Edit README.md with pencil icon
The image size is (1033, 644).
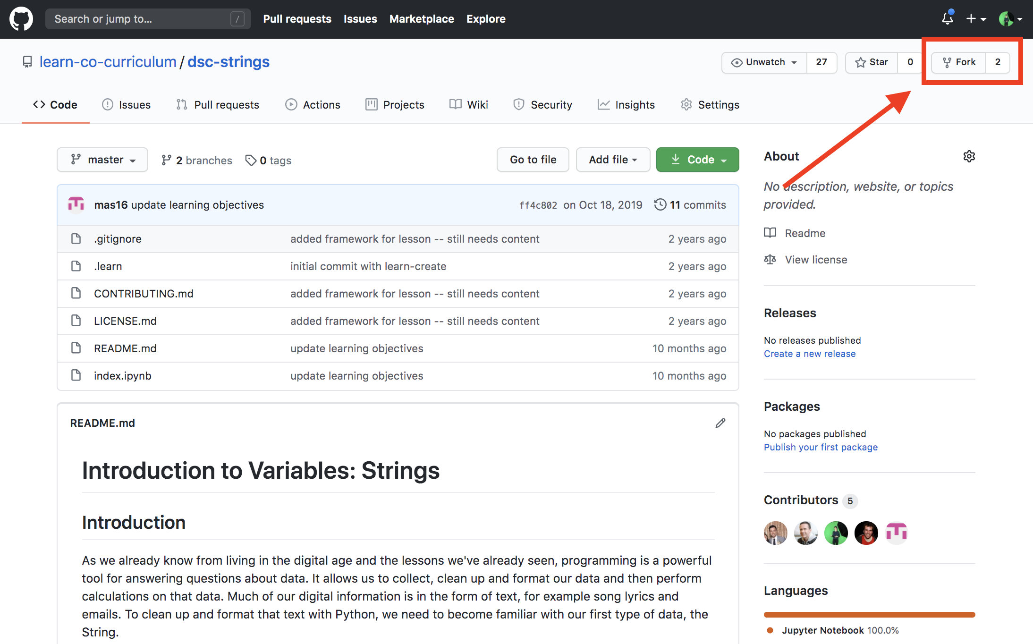coord(720,423)
